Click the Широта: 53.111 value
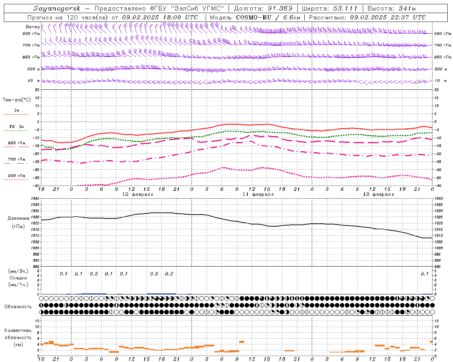This screenshot has width=453, height=362. click(329, 8)
